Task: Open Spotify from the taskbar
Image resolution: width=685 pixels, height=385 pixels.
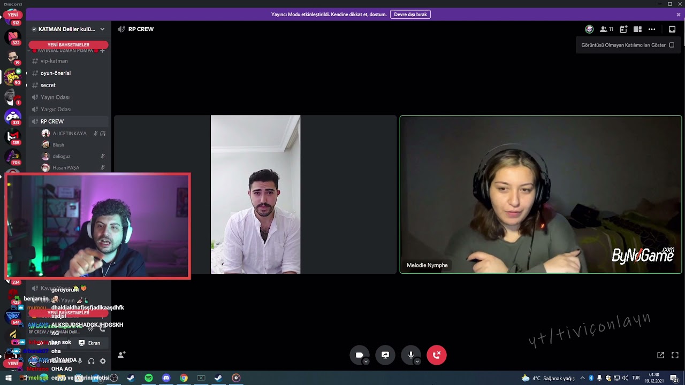Action: (149, 378)
